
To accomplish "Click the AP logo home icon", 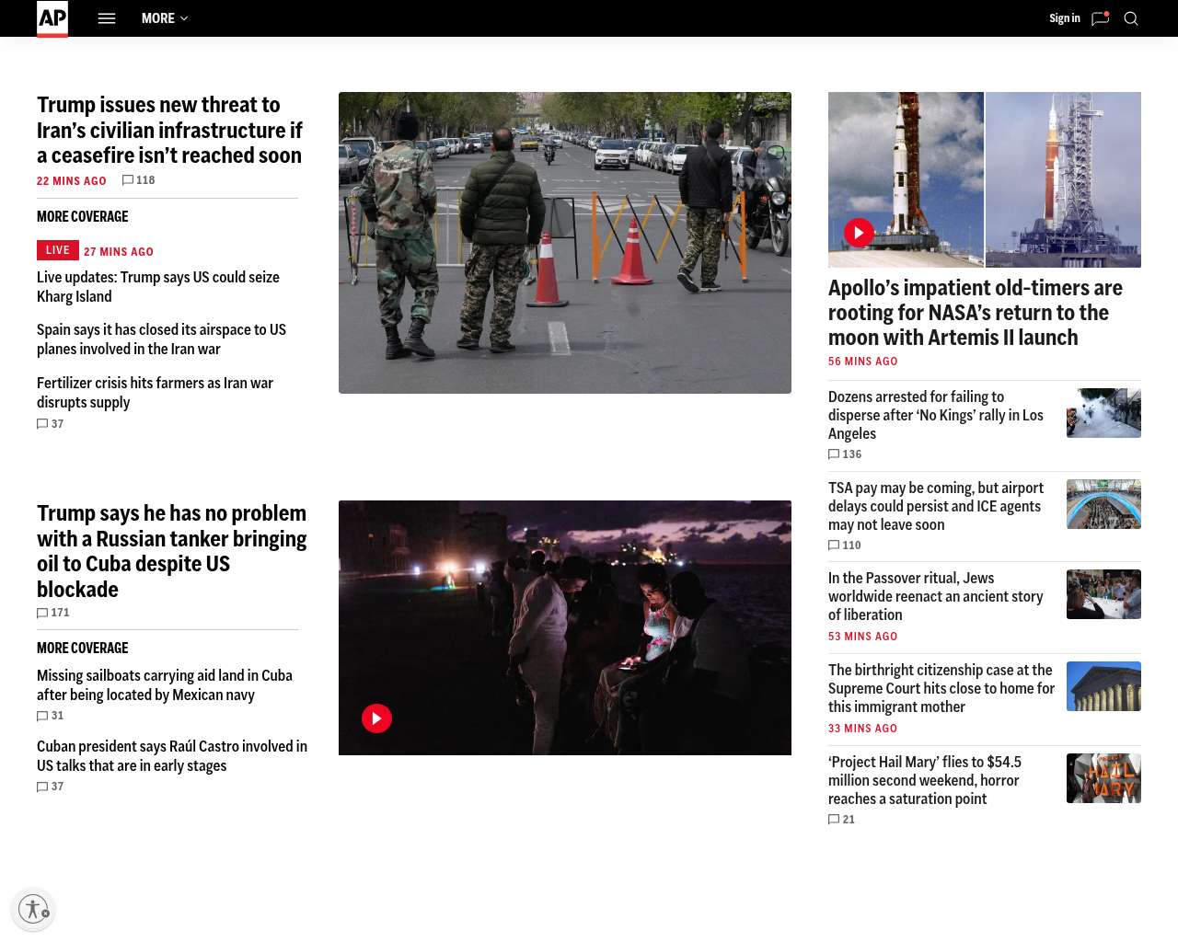I will (x=52, y=18).
